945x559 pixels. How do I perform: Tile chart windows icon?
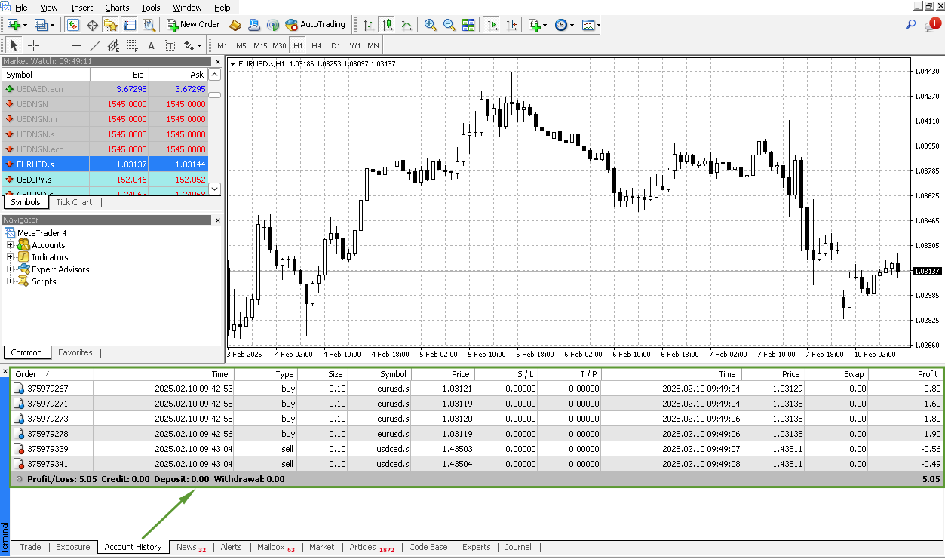(x=468, y=25)
